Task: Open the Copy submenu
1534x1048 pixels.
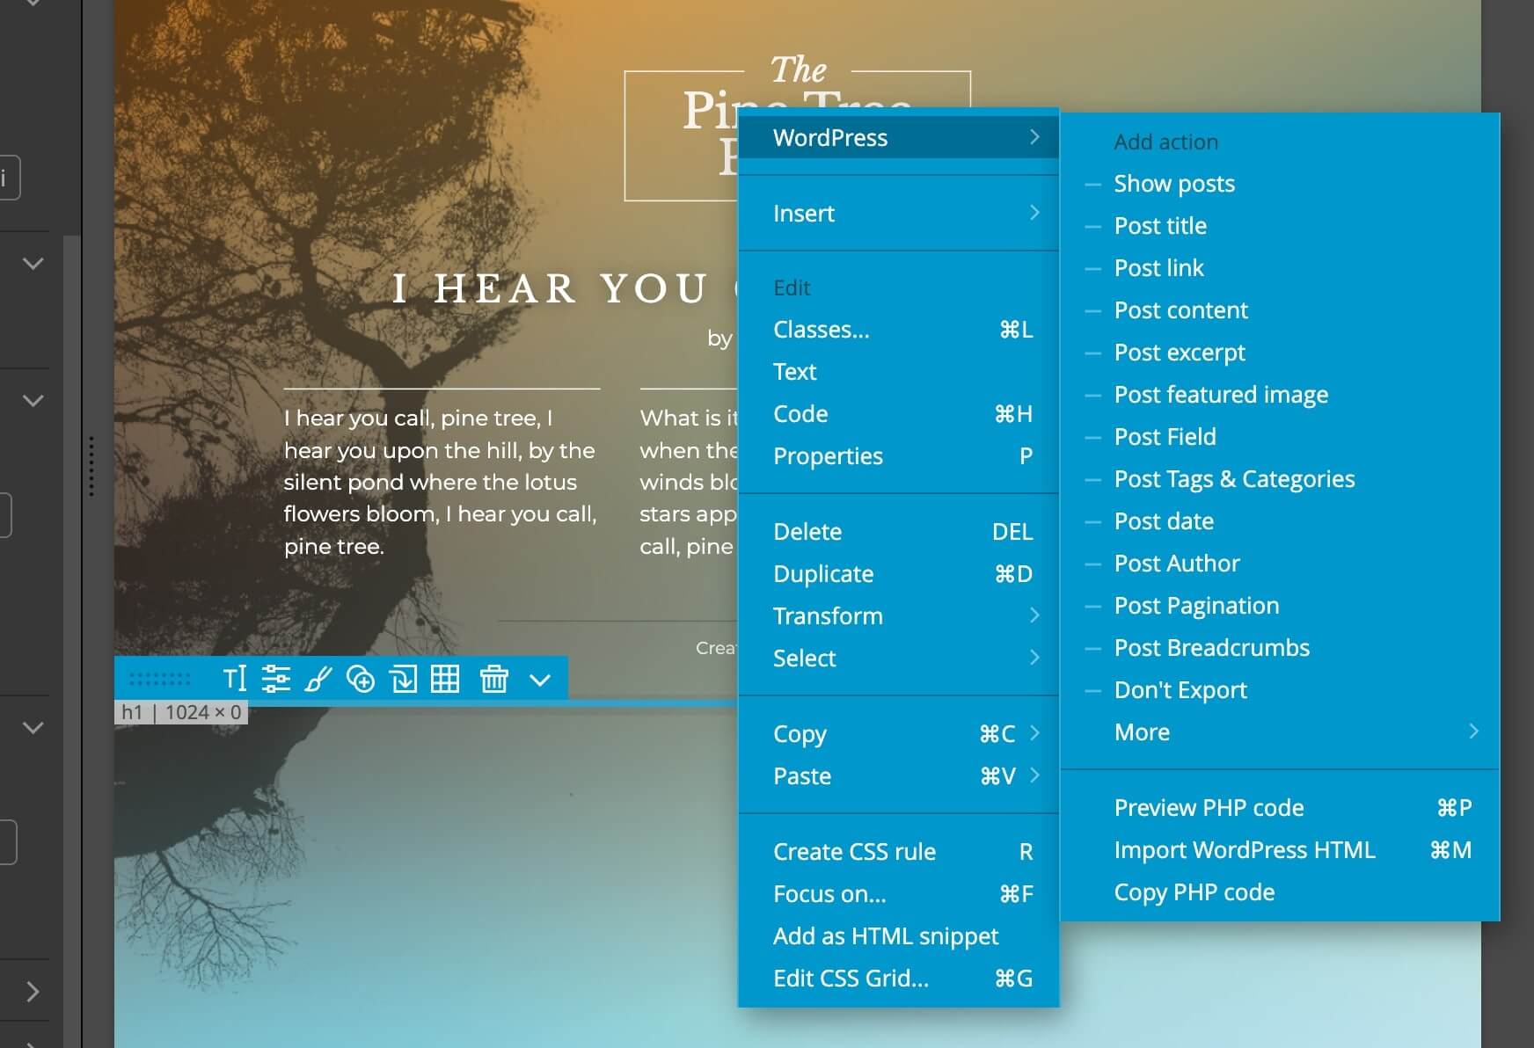Action: pos(898,733)
